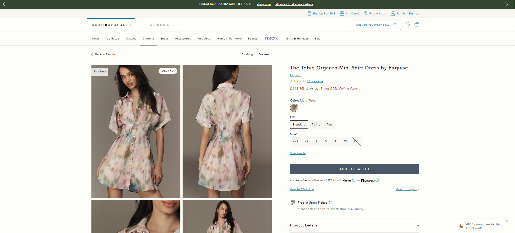Image resolution: width=515 pixels, height=233 pixels.
Task: Click the shop now banner link
Action: pyautogui.click(x=264, y=4)
